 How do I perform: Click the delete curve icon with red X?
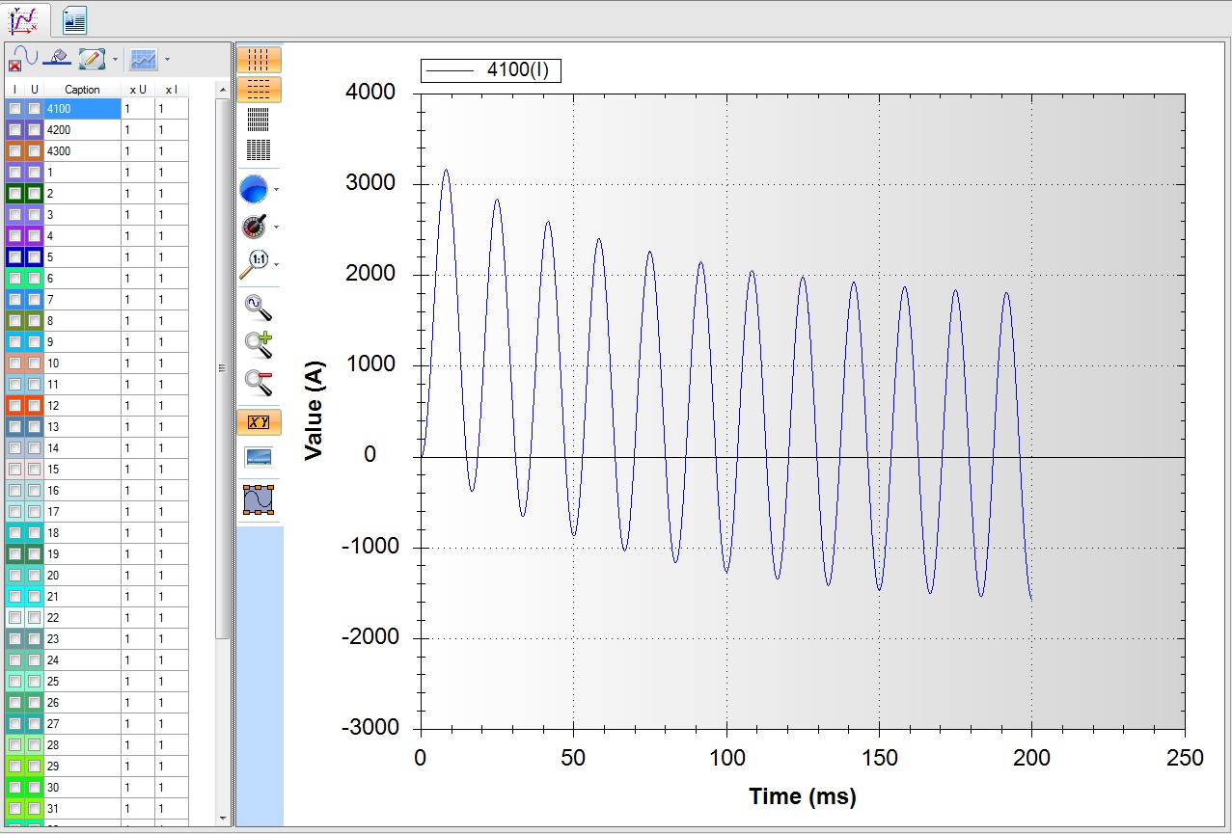click(22, 59)
